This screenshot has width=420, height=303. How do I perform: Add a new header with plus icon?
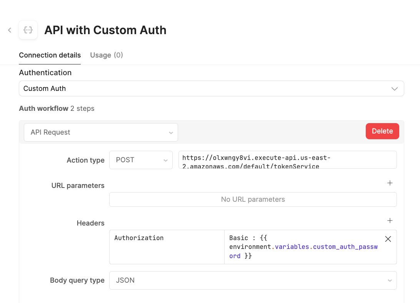390,221
